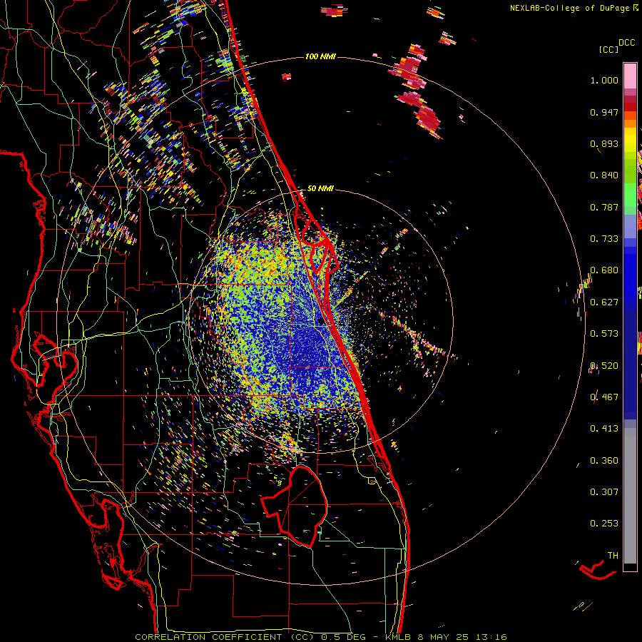Click the TH label near the bar's bottom
The width and height of the screenshot is (642, 642).
click(613, 556)
